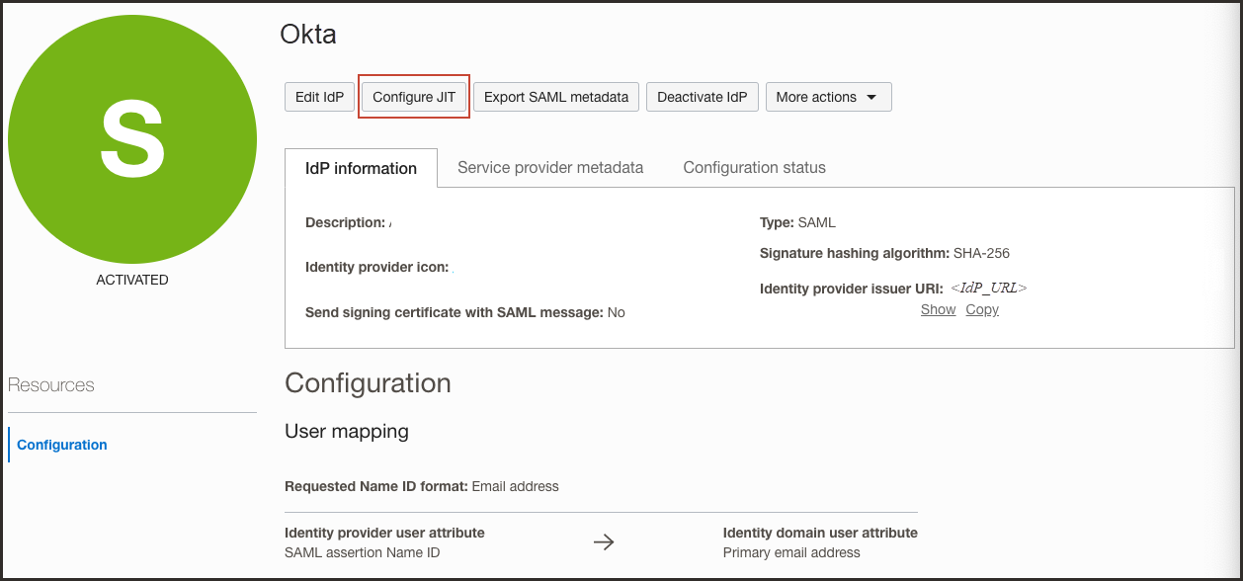Click the Okta page title heading
Image resolution: width=1243 pixels, height=581 pixels.
click(x=310, y=34)
